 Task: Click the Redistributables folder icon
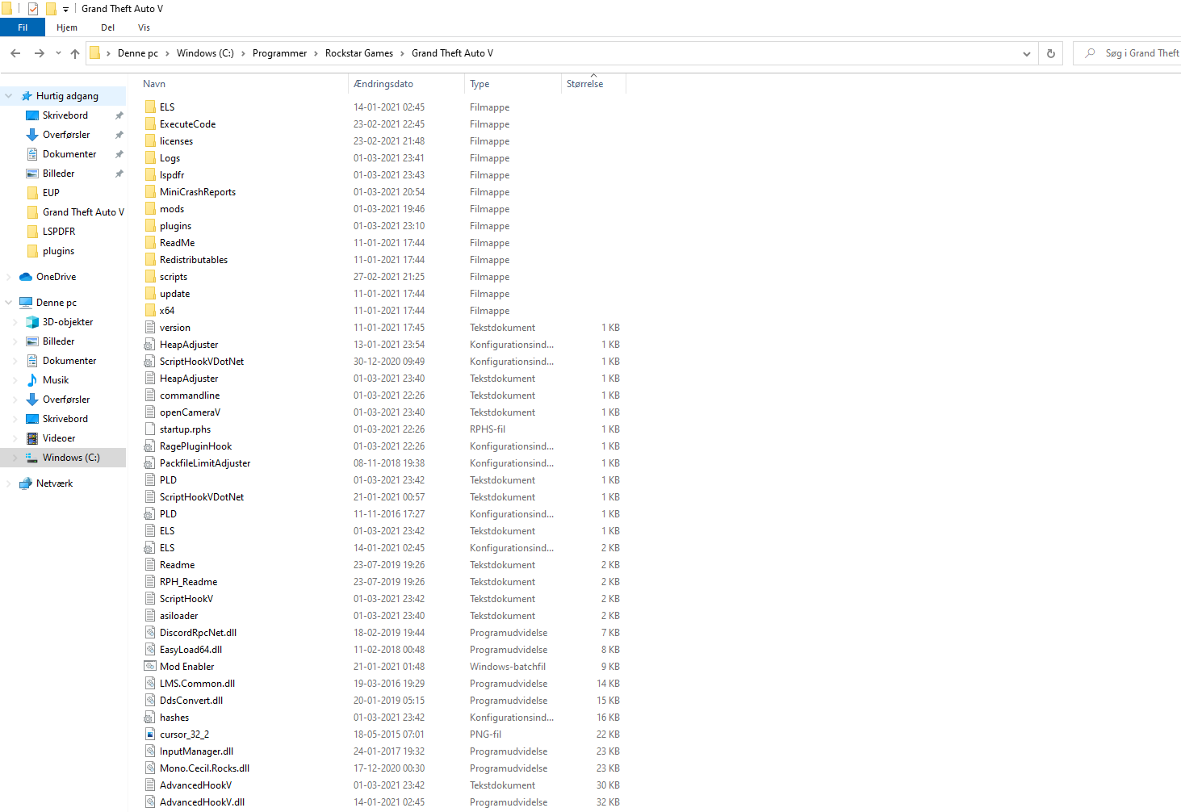pyautogui.click(x=150, y=260)
